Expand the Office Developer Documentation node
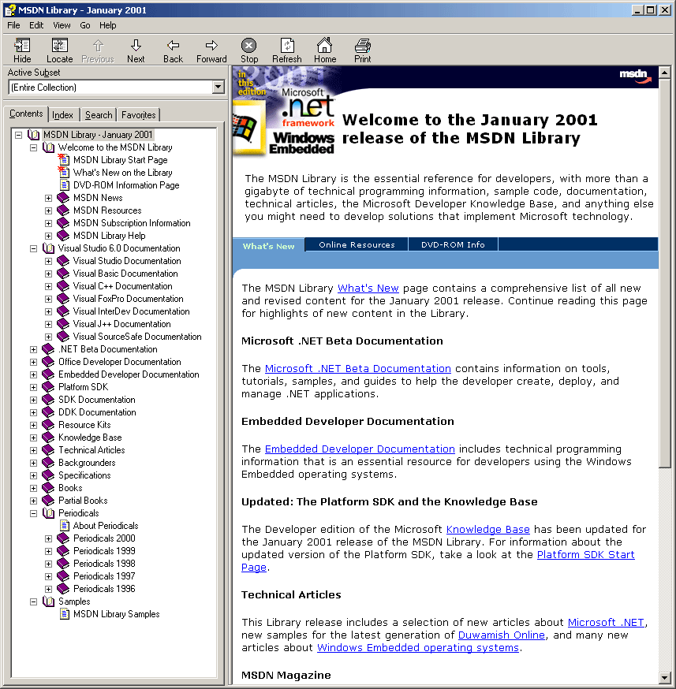Screen dimensions: 676x689 [33, 362]
